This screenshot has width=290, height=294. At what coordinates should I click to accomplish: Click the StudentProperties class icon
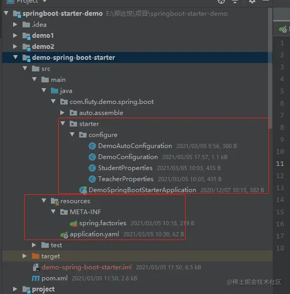point(92,168)
